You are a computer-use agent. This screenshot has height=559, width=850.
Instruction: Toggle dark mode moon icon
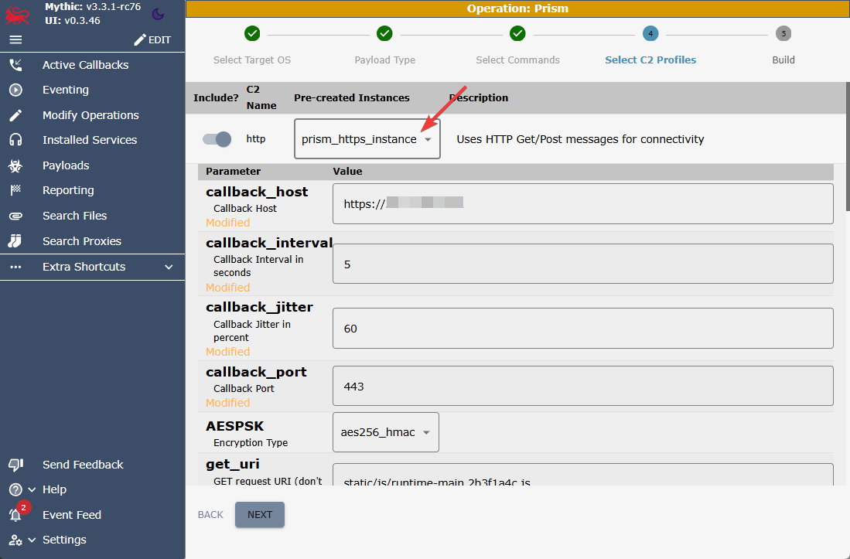click(158, 14)
